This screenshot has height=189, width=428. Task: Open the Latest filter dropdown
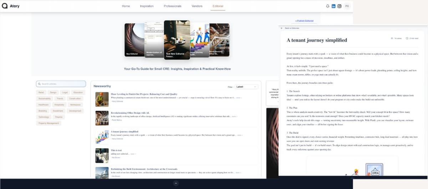(x=247, y=87)
